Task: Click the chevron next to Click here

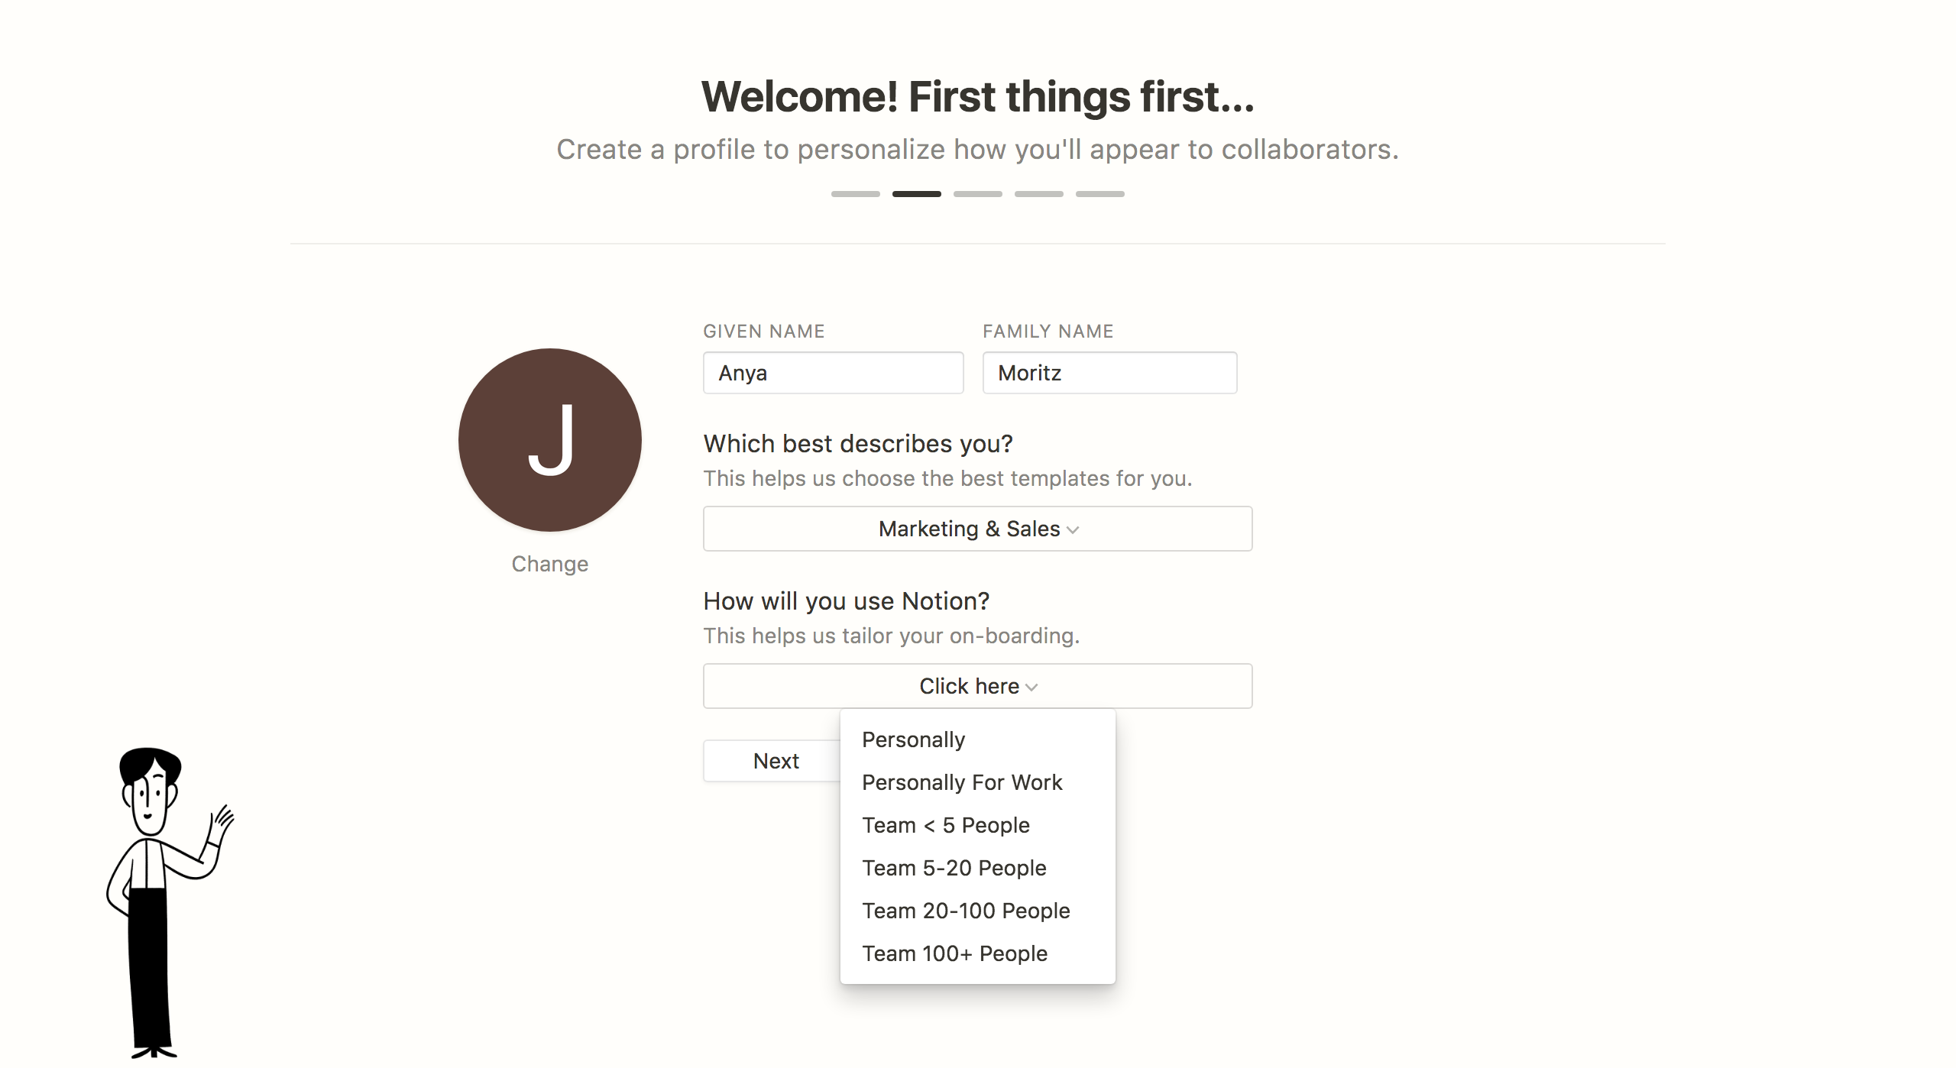Action: (1031, 687)
